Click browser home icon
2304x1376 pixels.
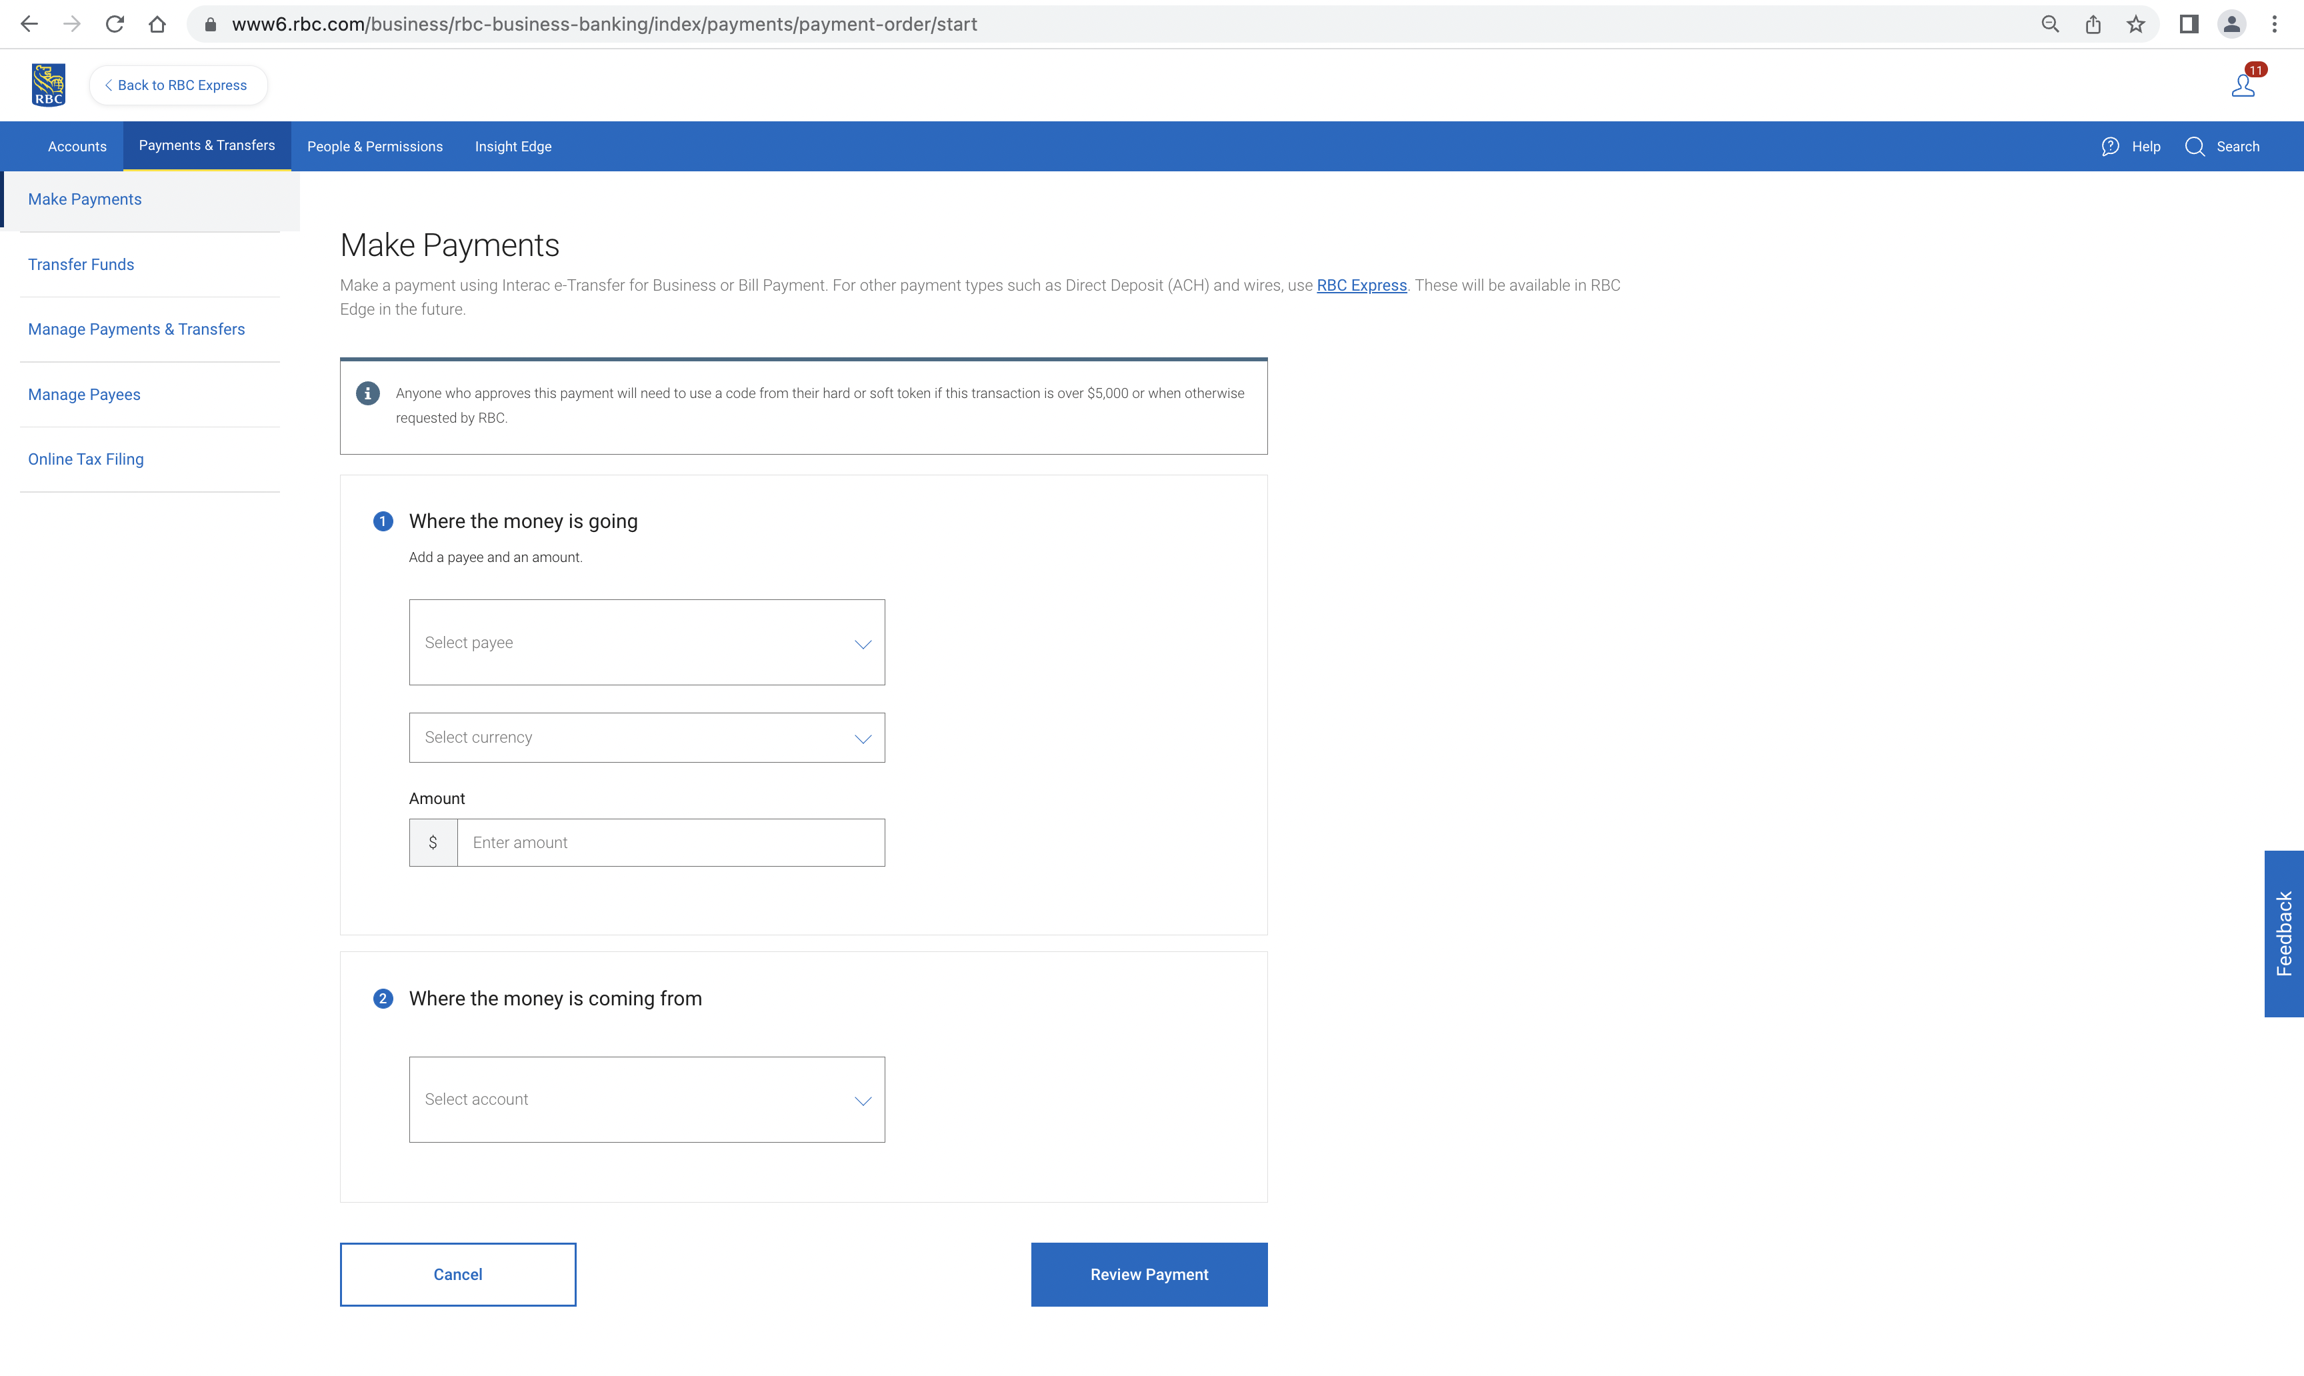click(x=157, y=24)
